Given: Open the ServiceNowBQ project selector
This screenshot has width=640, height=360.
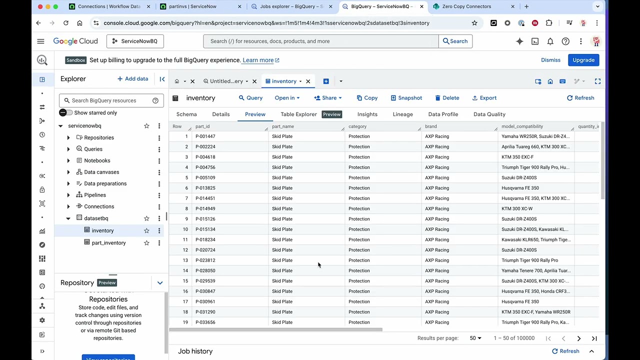Looking at the screenshot, I should [135, 41].
